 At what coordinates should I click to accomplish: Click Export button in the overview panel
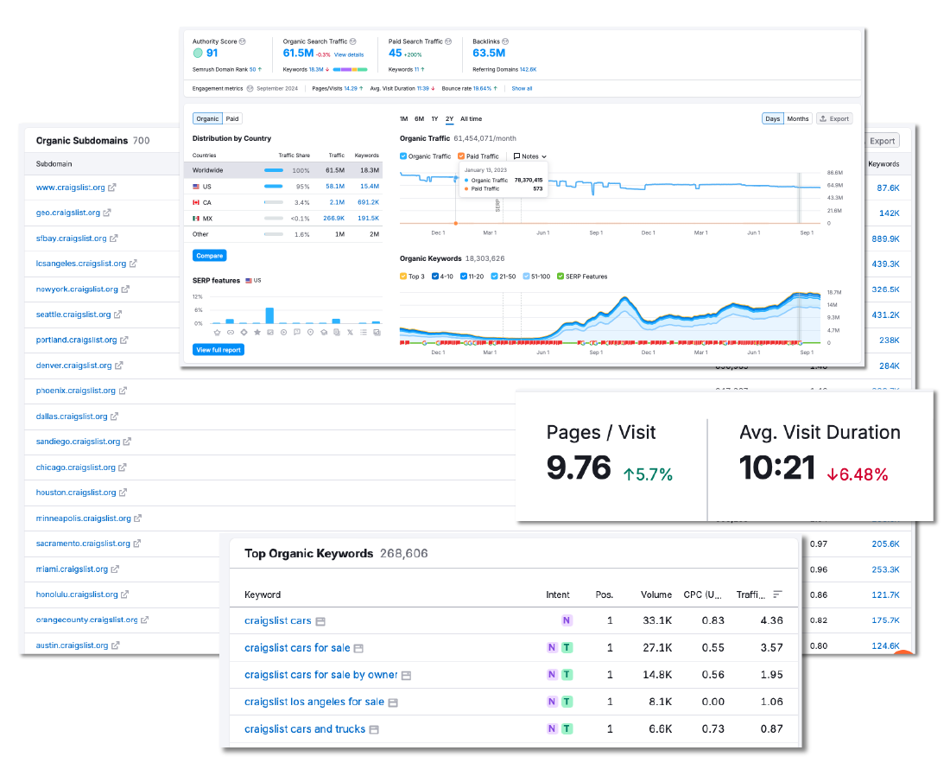pos(834,118)
